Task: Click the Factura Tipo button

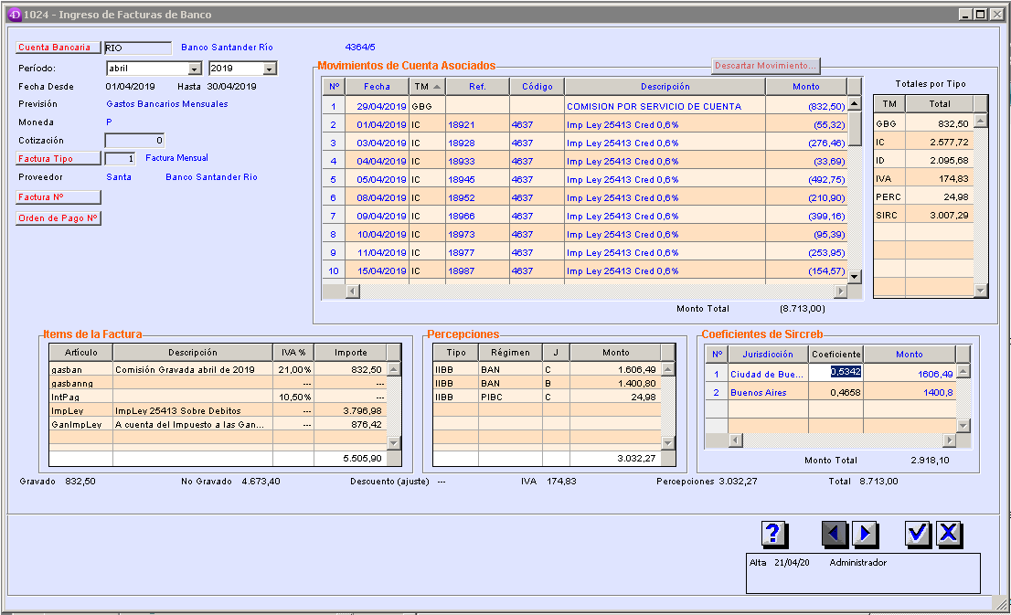Action: (x=59, y=159)
